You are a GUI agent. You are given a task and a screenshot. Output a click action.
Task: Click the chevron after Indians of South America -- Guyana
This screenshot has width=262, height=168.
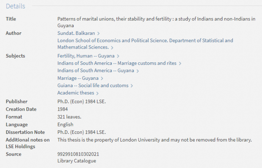pyautogui.click(x=138, y=71)
